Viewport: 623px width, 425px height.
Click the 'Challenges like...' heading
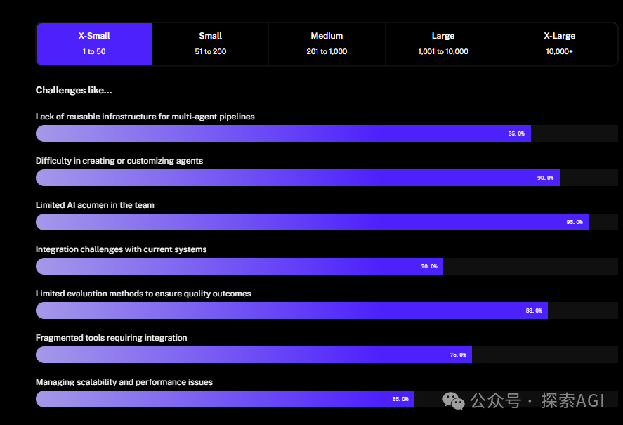point(74,90)
